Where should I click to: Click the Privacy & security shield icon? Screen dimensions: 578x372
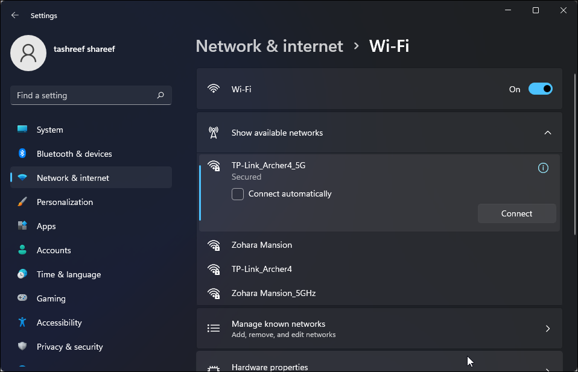coord(22,346)
